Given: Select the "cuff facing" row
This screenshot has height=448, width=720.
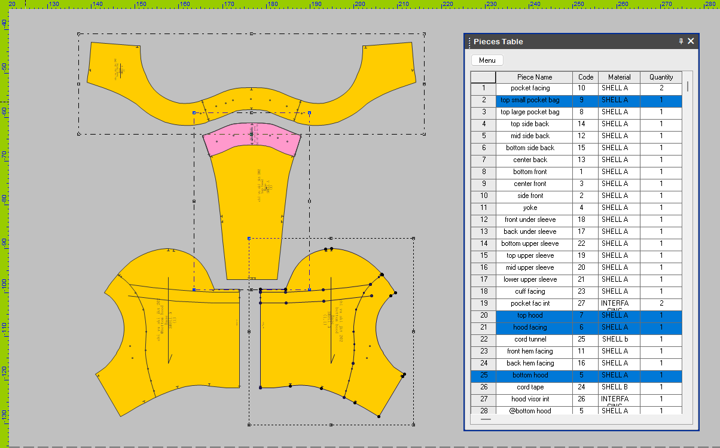Looking at the screenshot, I should pos(533,291).
